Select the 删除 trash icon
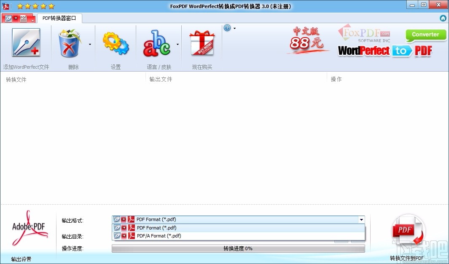Viewport: 449px width, 264px height. tap(70, 42)
